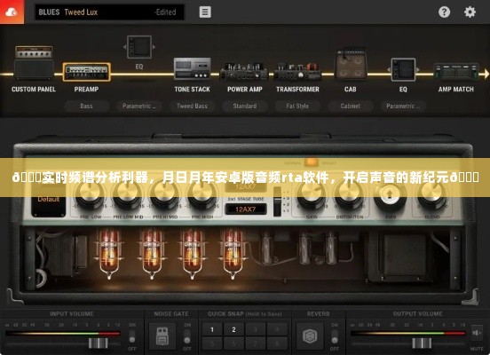Select Quick Snap slot 4
490x355 pixels.
pos(277,329)
